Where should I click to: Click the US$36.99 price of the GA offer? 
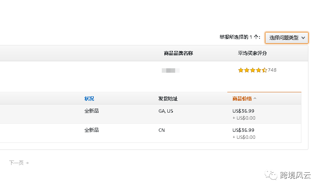243,111
